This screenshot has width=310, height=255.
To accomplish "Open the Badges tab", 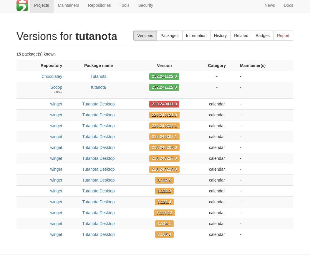I will [x=262, y=36].
